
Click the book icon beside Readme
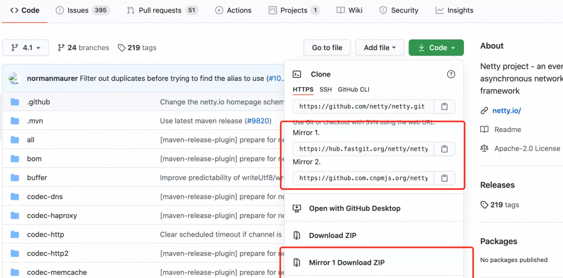(x=484, y=129)
